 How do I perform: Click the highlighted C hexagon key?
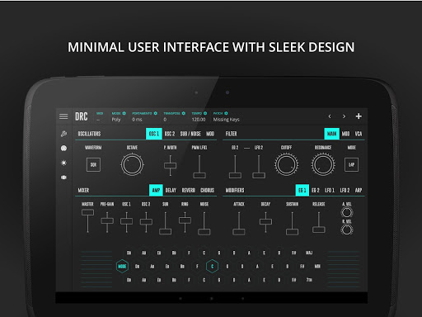tap(212, 266)
